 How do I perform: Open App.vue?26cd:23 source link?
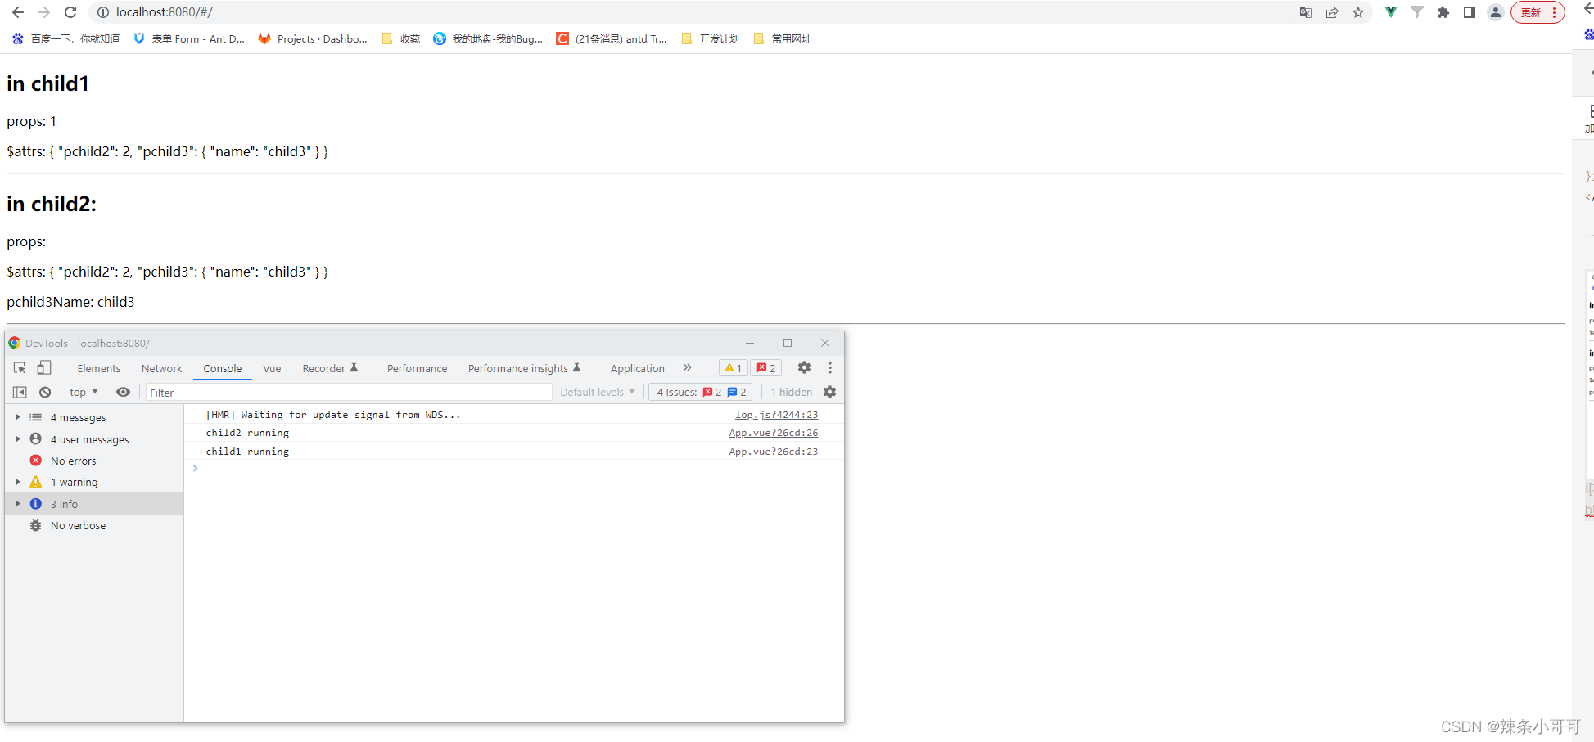click(x=774, y=452)
